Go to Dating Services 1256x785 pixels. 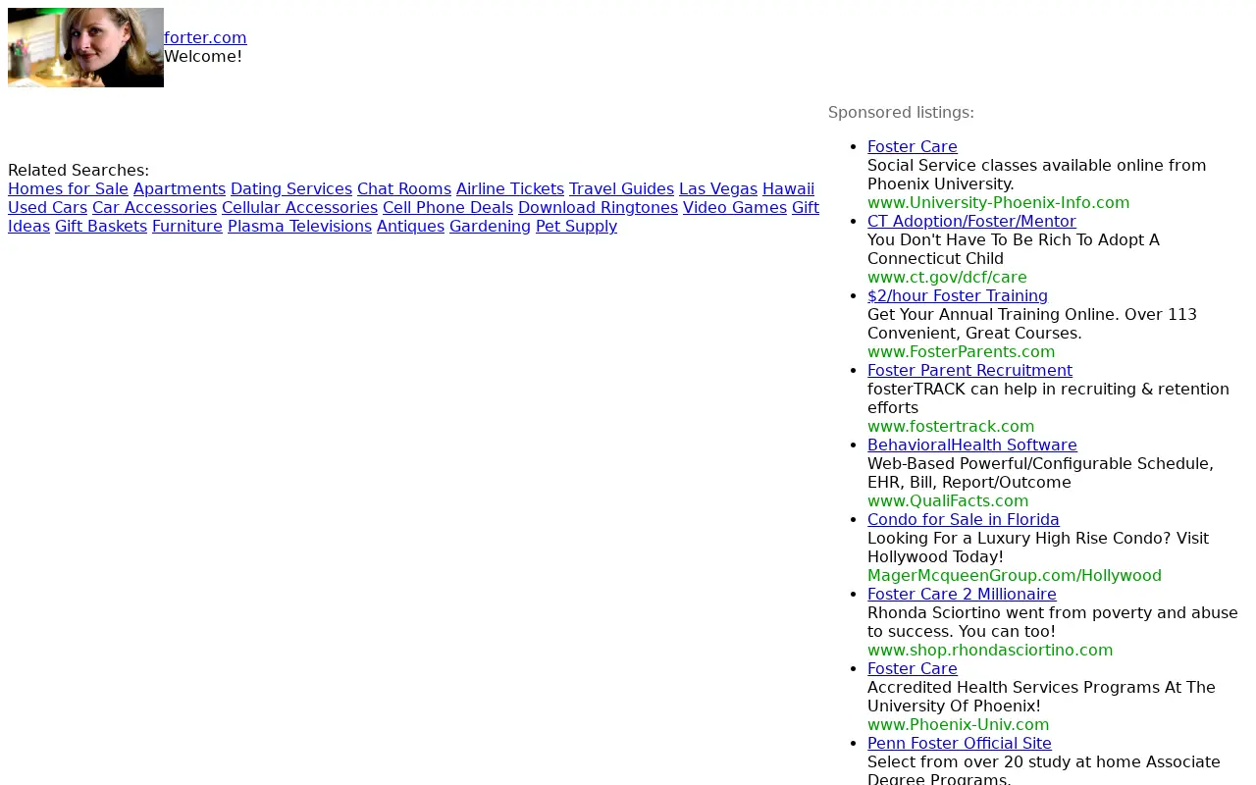291,189
